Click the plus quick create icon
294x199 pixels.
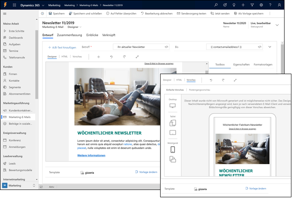coord(243,5)
